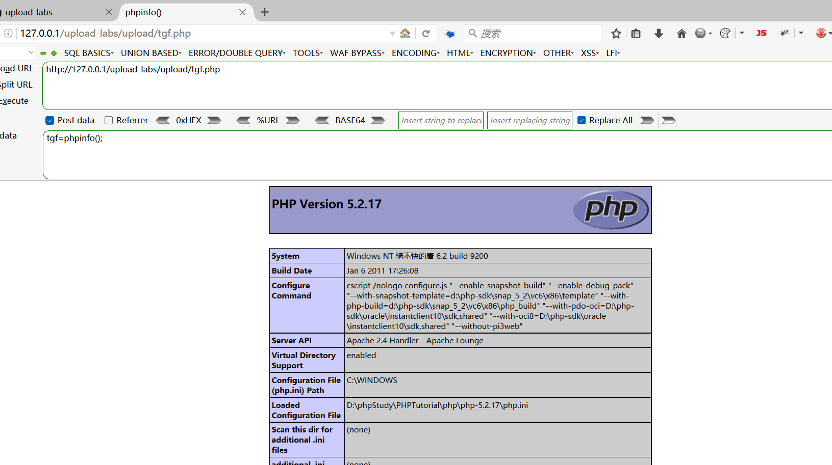Click the bug extension icon
832x465 pixels.
785,33
